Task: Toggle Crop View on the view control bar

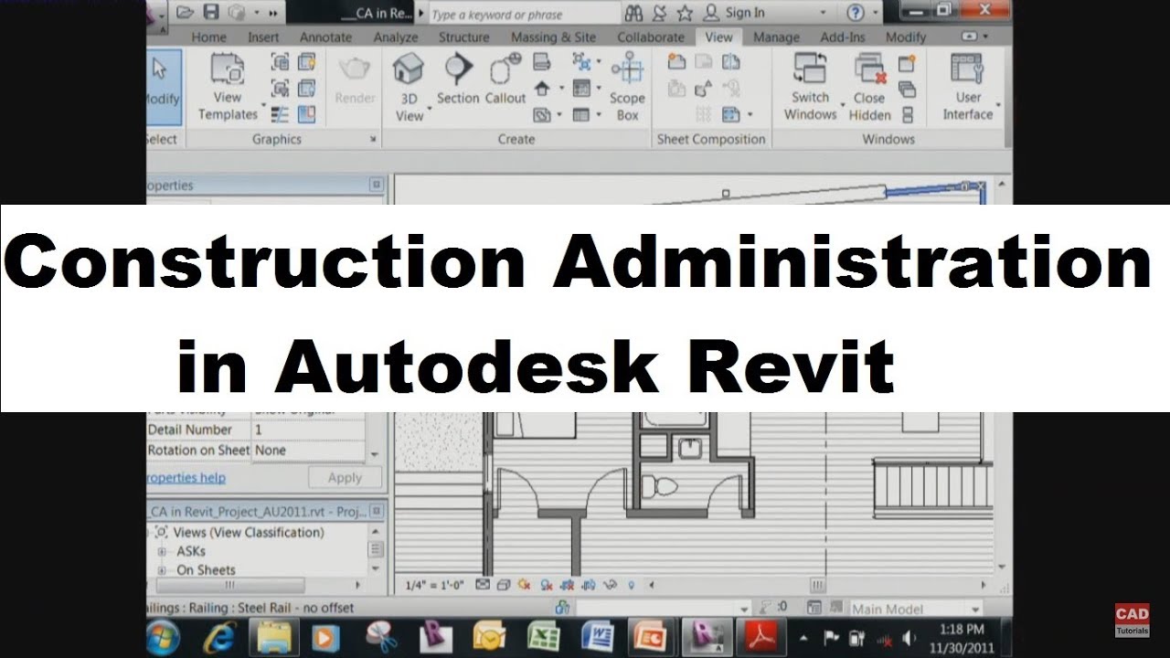Action: click(x=568, y=584)
